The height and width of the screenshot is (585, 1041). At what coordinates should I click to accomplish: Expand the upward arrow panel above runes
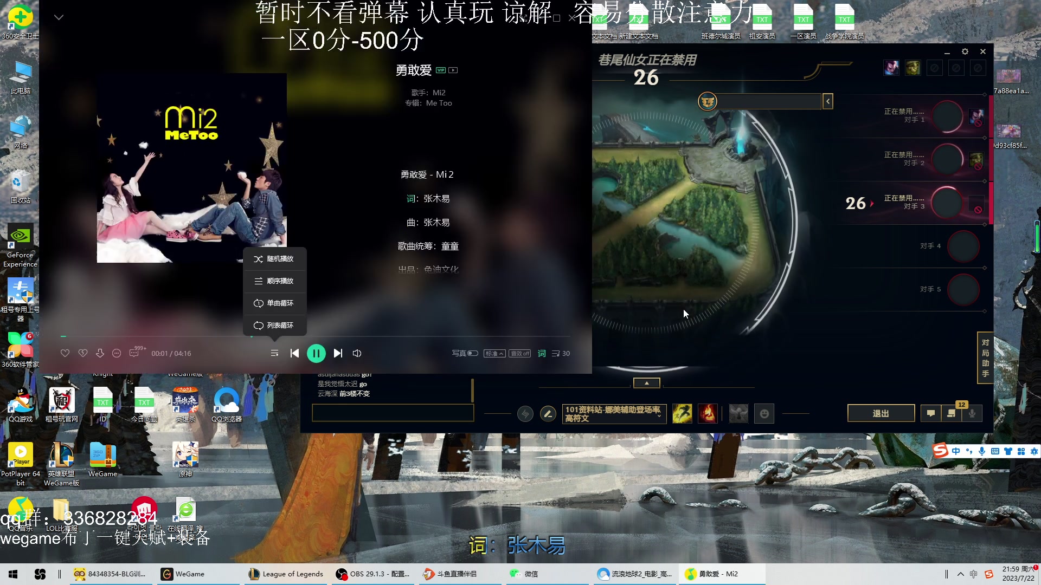647,383
